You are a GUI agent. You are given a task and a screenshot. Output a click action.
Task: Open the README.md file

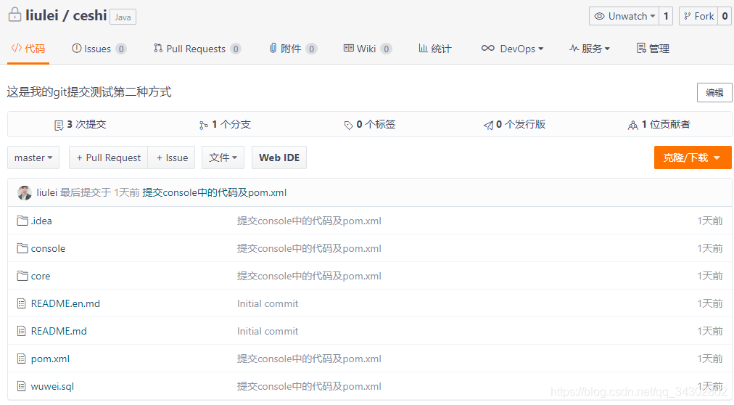point(59,331)
